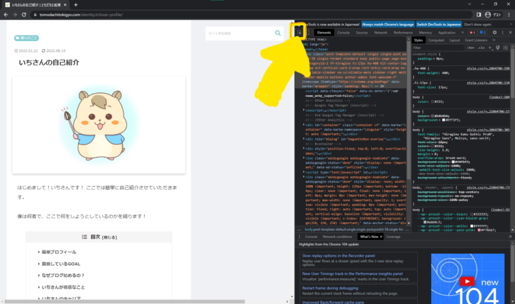
Task: Close the bottom drawer
Action: 510,237
